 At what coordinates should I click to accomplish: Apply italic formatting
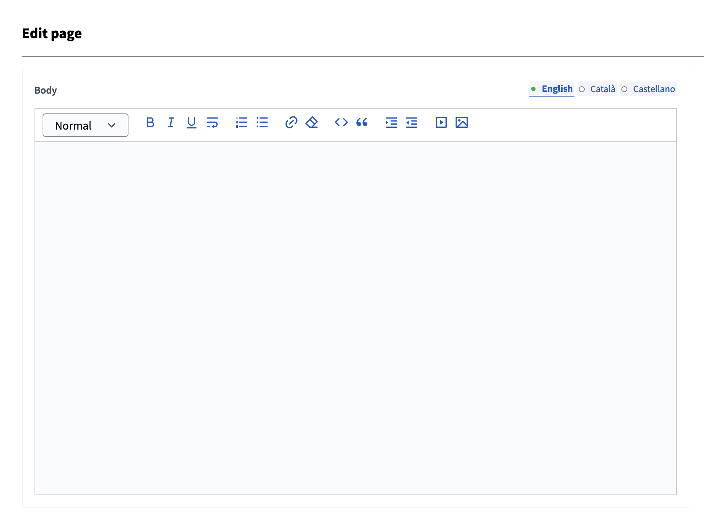[x=170, y=123]
